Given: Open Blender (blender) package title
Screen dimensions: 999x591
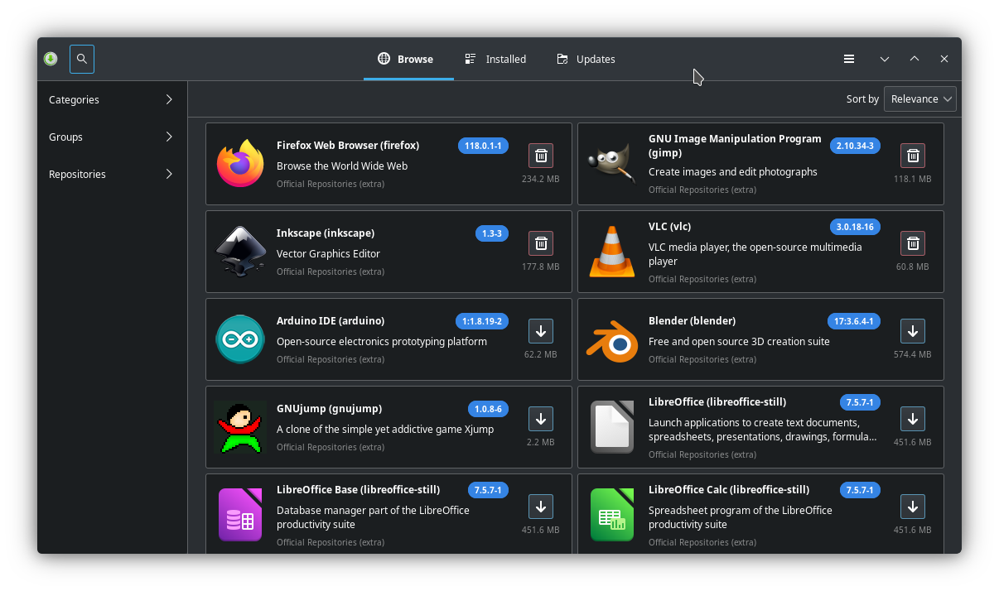Looking at the screenshot, I should [692, 321].
